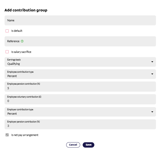Cancel adding the contribution group
This screenshot has height=153, width=159.
click(73, 145)
